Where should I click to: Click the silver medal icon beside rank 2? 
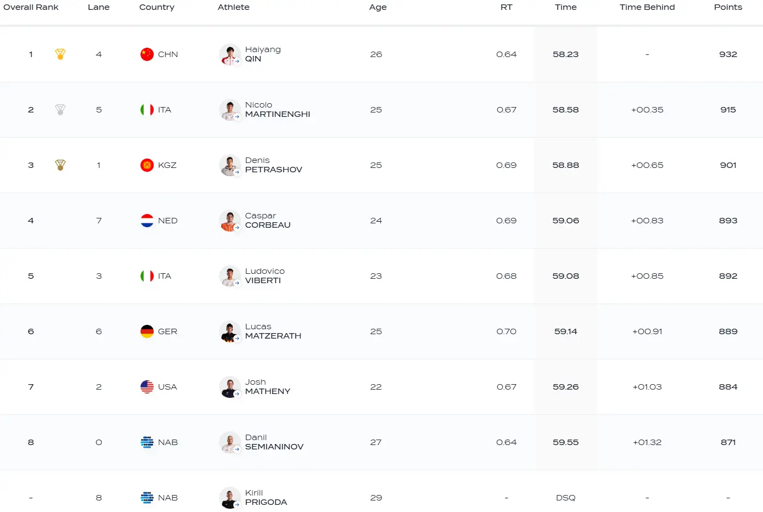pos(60,110)
